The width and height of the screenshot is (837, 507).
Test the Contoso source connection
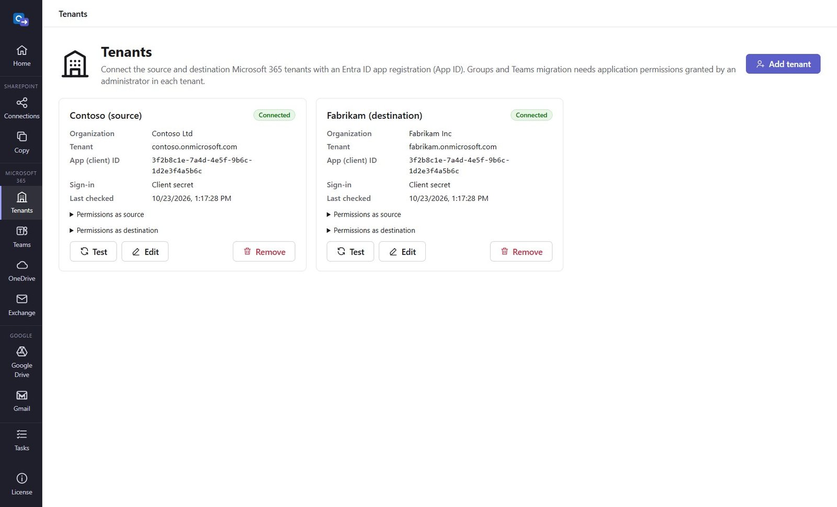[93, 252]
